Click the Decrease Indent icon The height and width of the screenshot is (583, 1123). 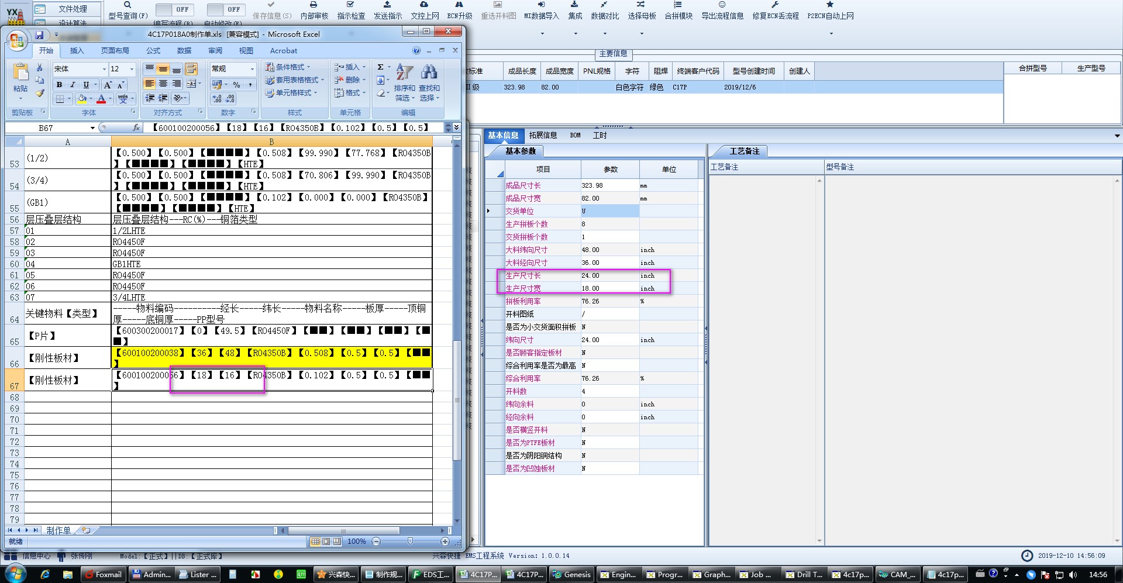[x=150, y=98]
